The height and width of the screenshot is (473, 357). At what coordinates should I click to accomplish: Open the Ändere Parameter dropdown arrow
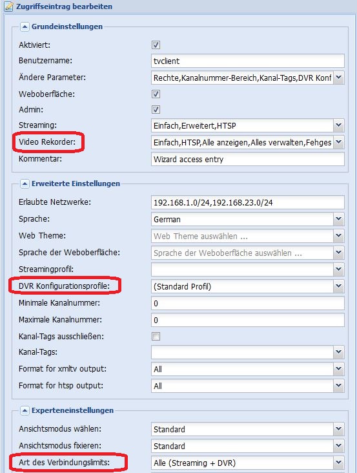pos(339,78)
